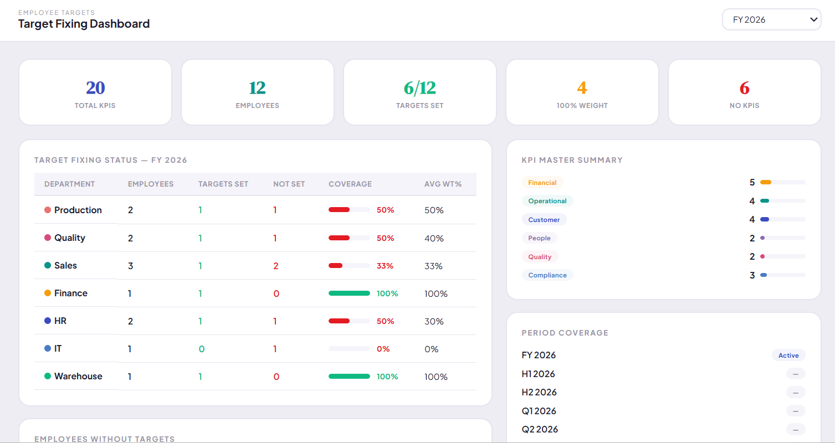Click the 30% average weight for HR

pyautogui.click(x=434, y=321)
